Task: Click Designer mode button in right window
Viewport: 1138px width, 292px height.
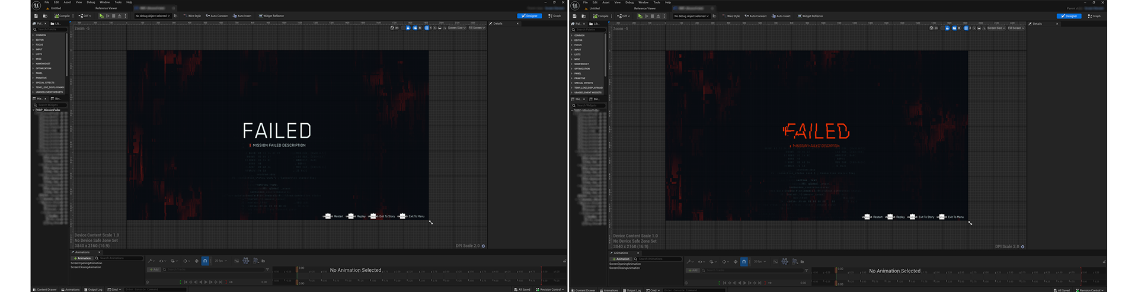Action: (x=1069, y=16)
